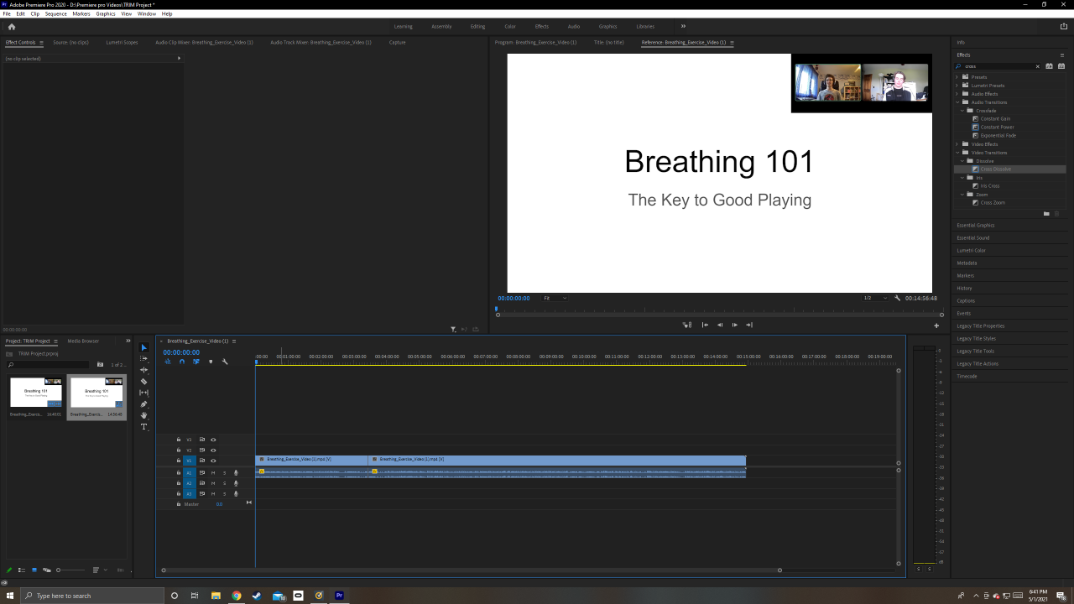Clear the effects search field
Screen dimensions: 1074x604
point(1037,66)
